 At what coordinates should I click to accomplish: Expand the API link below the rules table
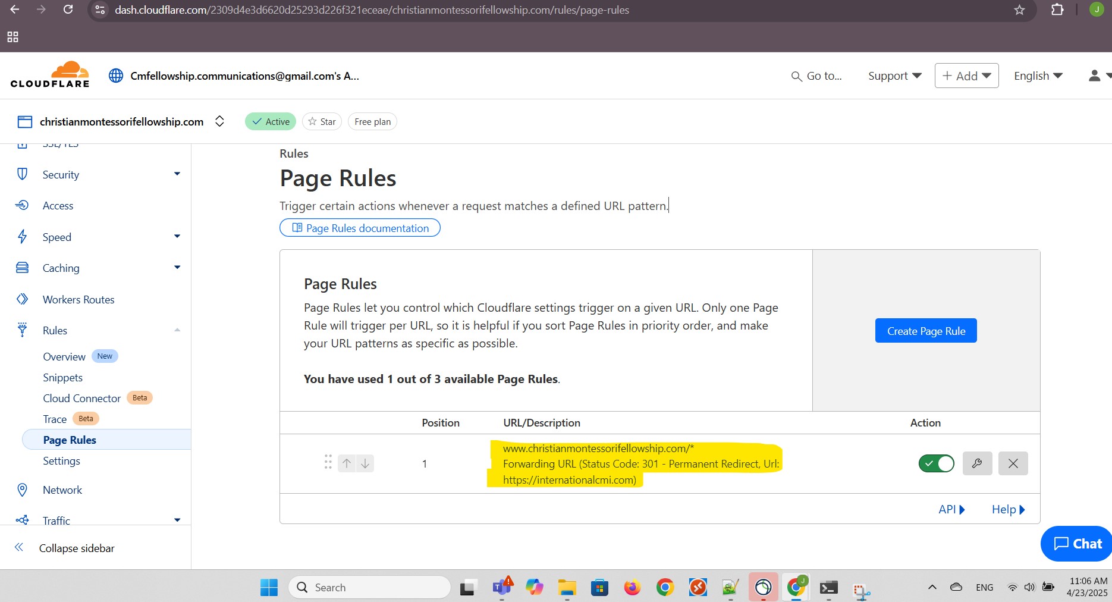click(951, 509)
